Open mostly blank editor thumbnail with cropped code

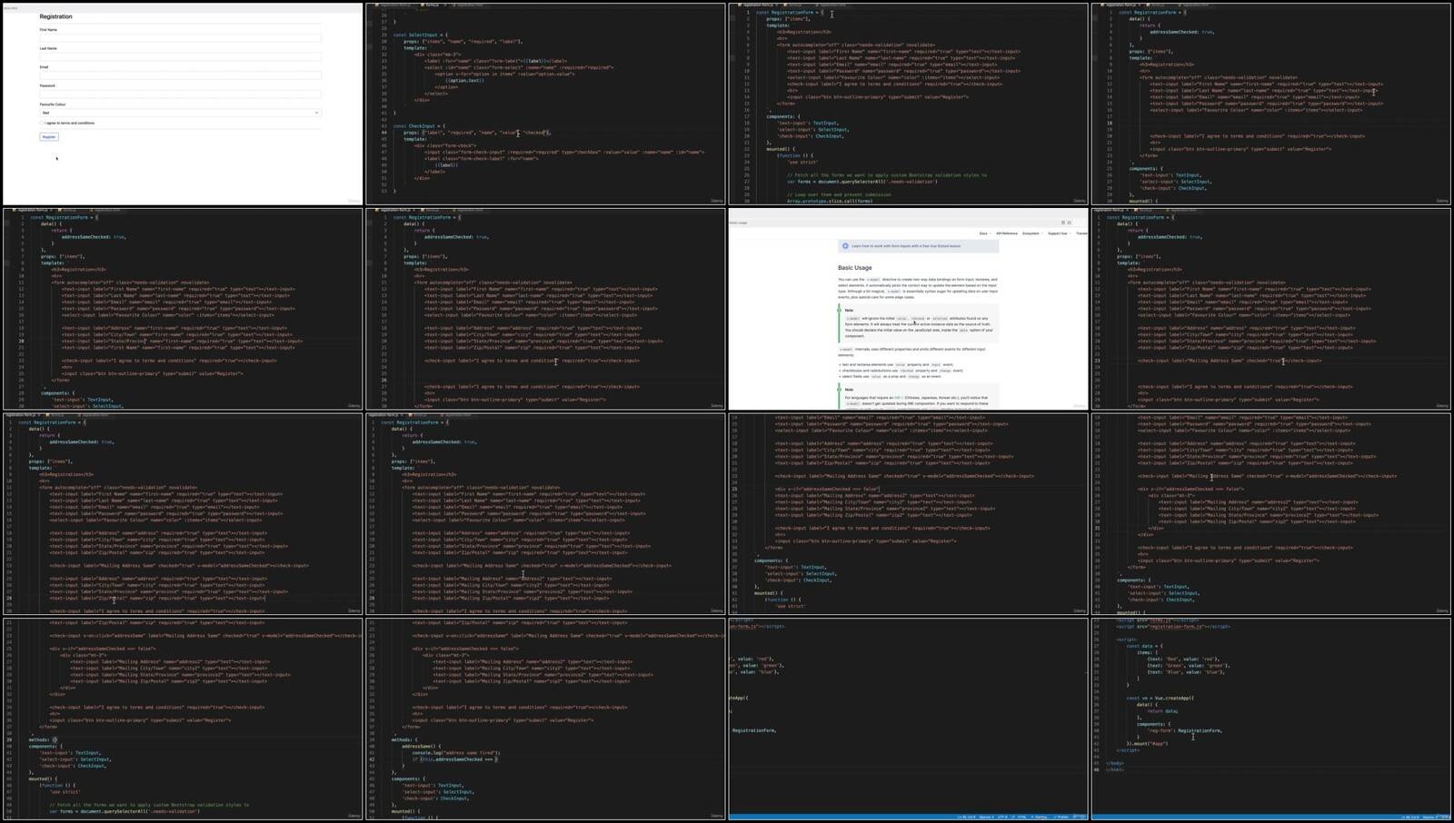pyautogui.click(x=908, y=719)
